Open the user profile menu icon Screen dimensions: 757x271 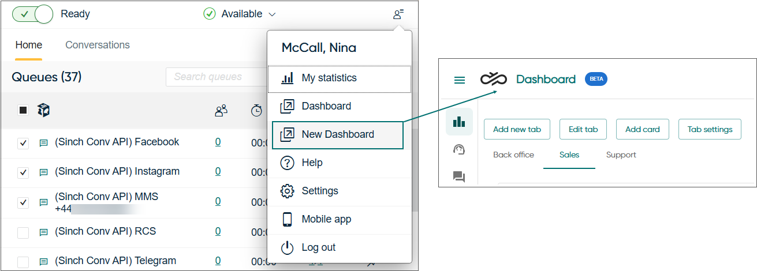click(398, 14)
